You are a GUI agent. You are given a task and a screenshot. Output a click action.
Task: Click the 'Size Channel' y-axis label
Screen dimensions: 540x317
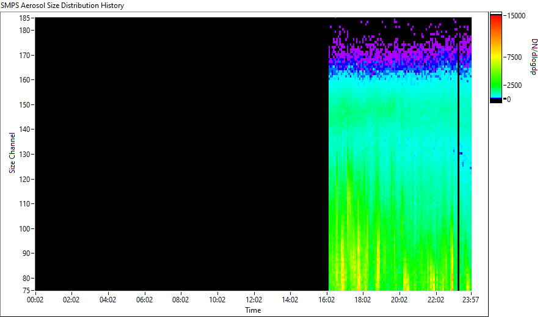12,153
